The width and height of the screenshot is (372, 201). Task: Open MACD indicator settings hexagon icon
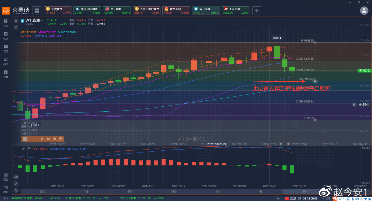pos(29,149)
